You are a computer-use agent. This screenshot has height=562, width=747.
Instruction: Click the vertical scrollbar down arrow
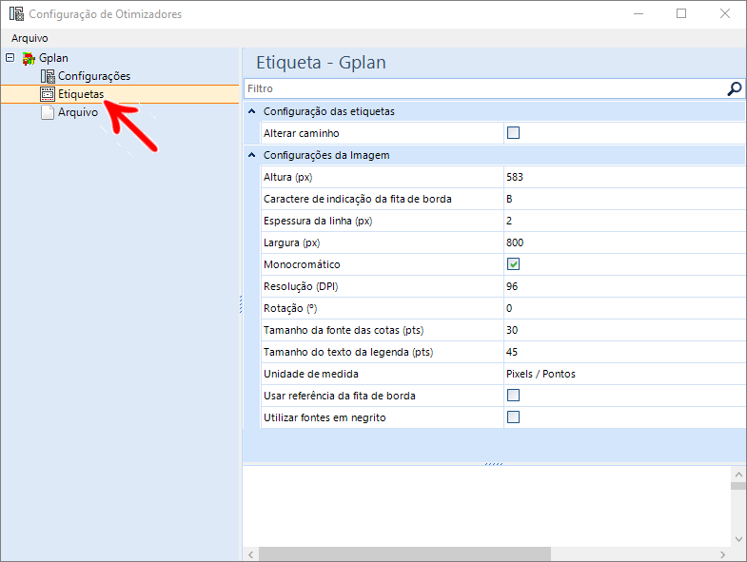(738, 539)
